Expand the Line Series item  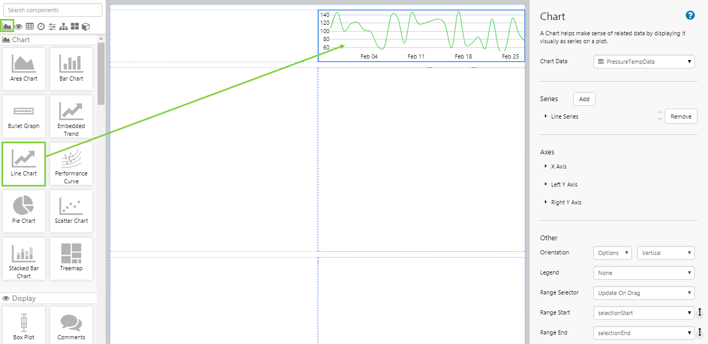click(564, 116)
